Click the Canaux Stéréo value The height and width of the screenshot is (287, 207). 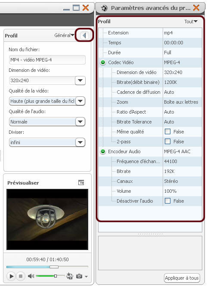(x=171, y=181)
